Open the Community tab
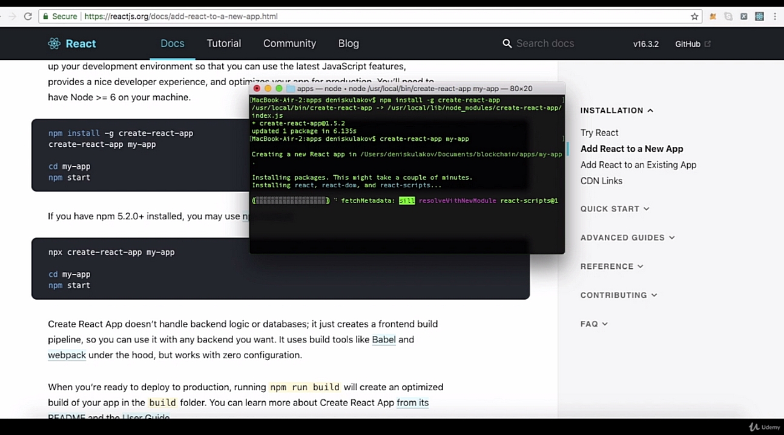Screen dimensions: 784x435 [x=289, y=43]
